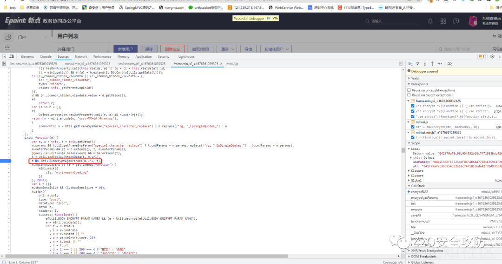This screenshot has height=264, width=502.
Task: Open the notification bell in Epoint header
Action: [x=430, y=21]
